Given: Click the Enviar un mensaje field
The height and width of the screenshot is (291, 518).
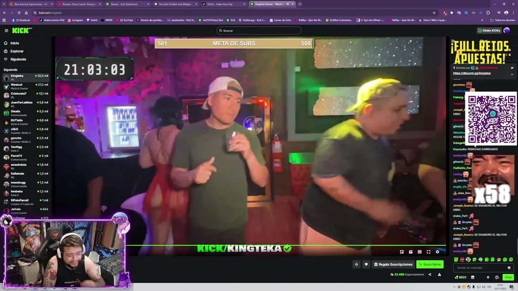Looking at the screenshot, I should coord(483,268).
